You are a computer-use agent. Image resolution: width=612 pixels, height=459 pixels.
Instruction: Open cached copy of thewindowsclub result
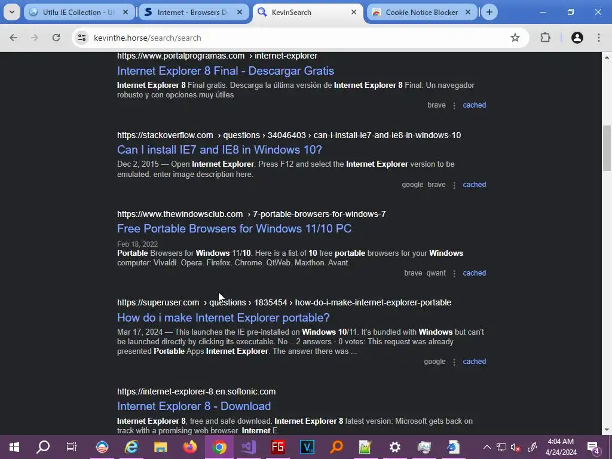point(474,273)
